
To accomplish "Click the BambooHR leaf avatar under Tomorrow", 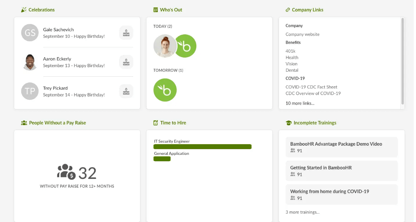I will click(165, 90).
